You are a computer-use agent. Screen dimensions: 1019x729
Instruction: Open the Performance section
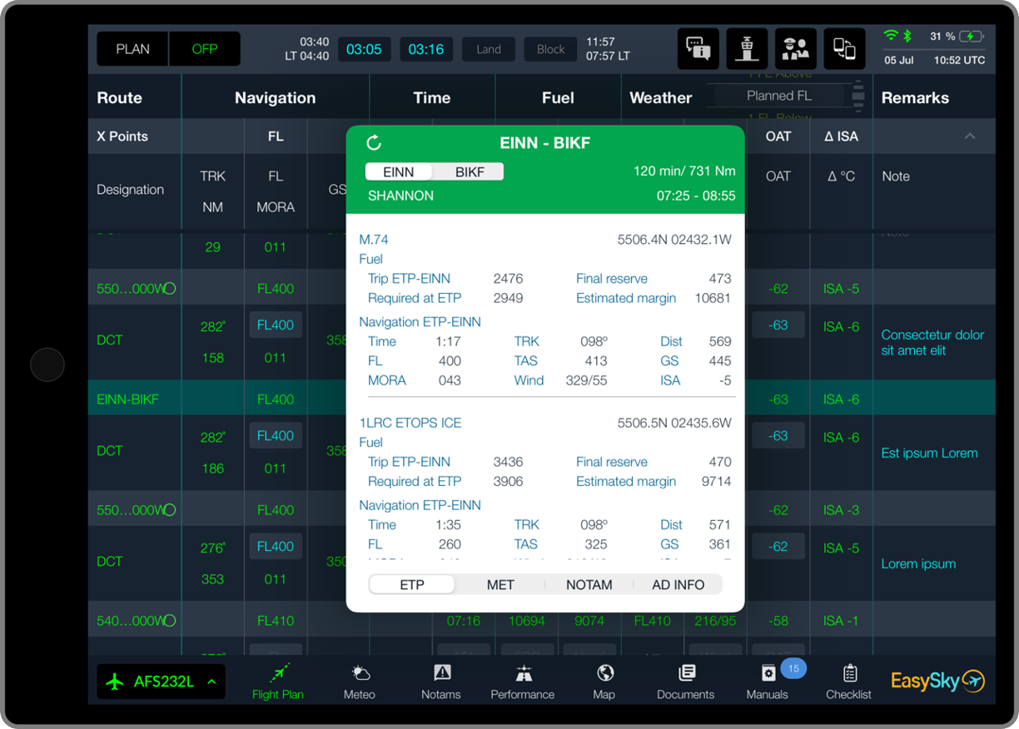click(x=523, y=682)
